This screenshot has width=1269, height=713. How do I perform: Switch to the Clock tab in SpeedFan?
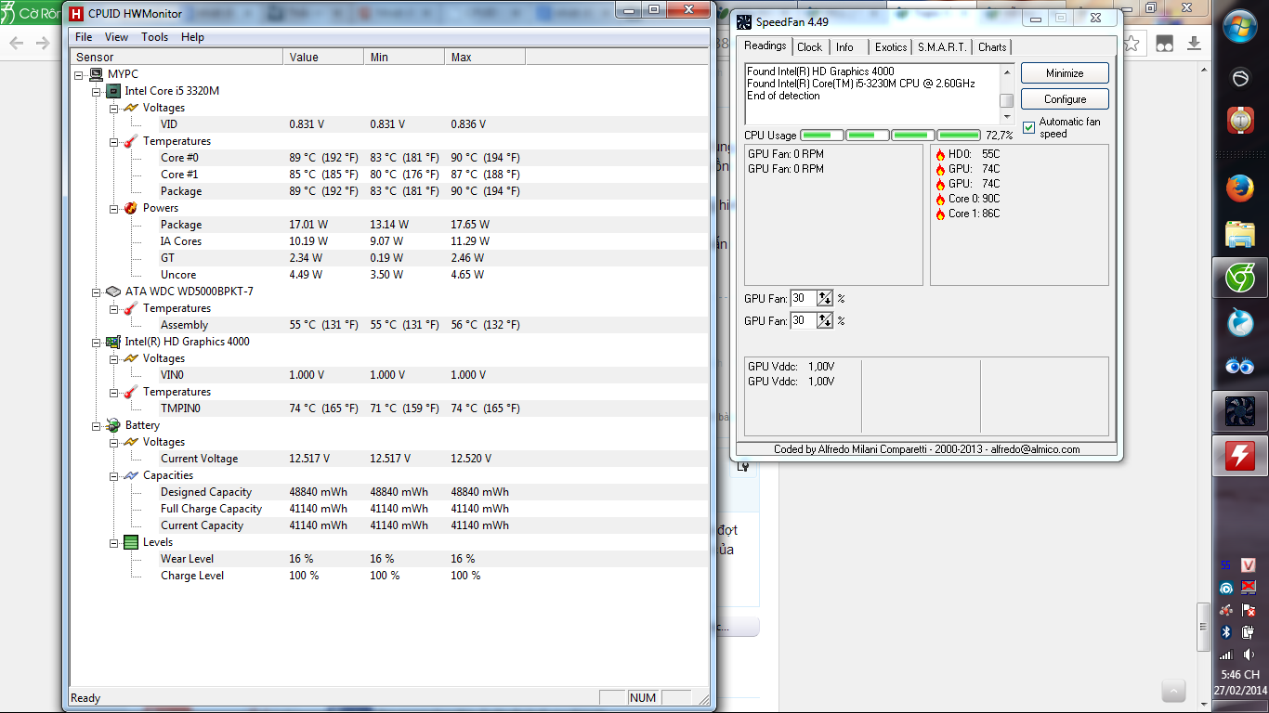[x=810, y=47]
